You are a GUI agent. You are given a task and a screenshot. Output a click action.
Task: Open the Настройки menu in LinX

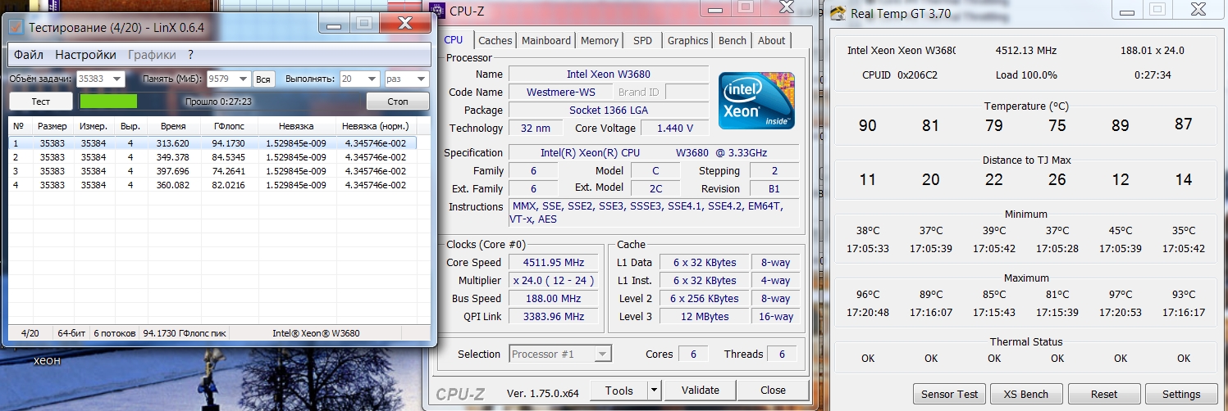pyautogui.click(x=85, y=55)
